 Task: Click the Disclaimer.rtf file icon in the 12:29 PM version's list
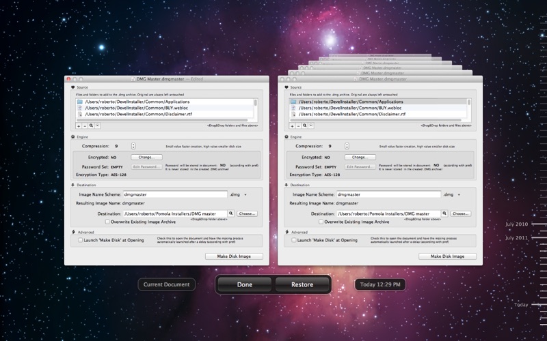(293, 114)
